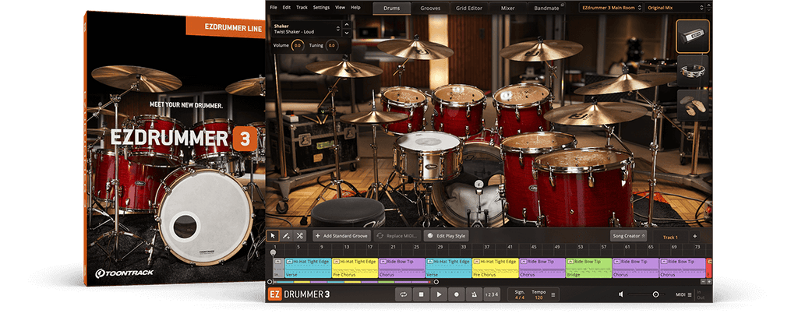The height and width of the screenshot is (324, 798).
Task: Click the Replace MIDI button
Action: 397,236
